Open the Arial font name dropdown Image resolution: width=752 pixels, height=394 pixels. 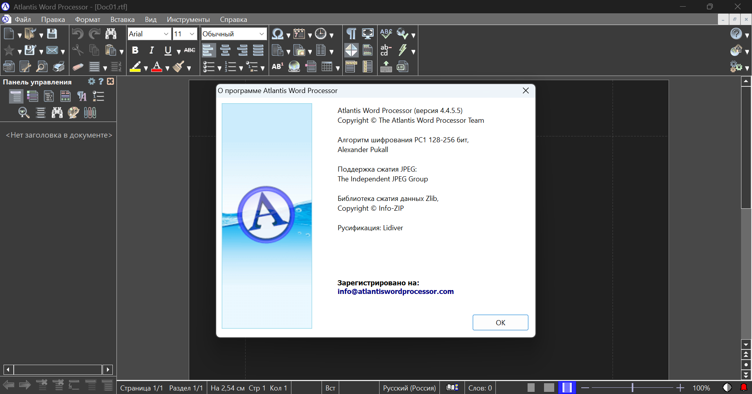point(149,34)
